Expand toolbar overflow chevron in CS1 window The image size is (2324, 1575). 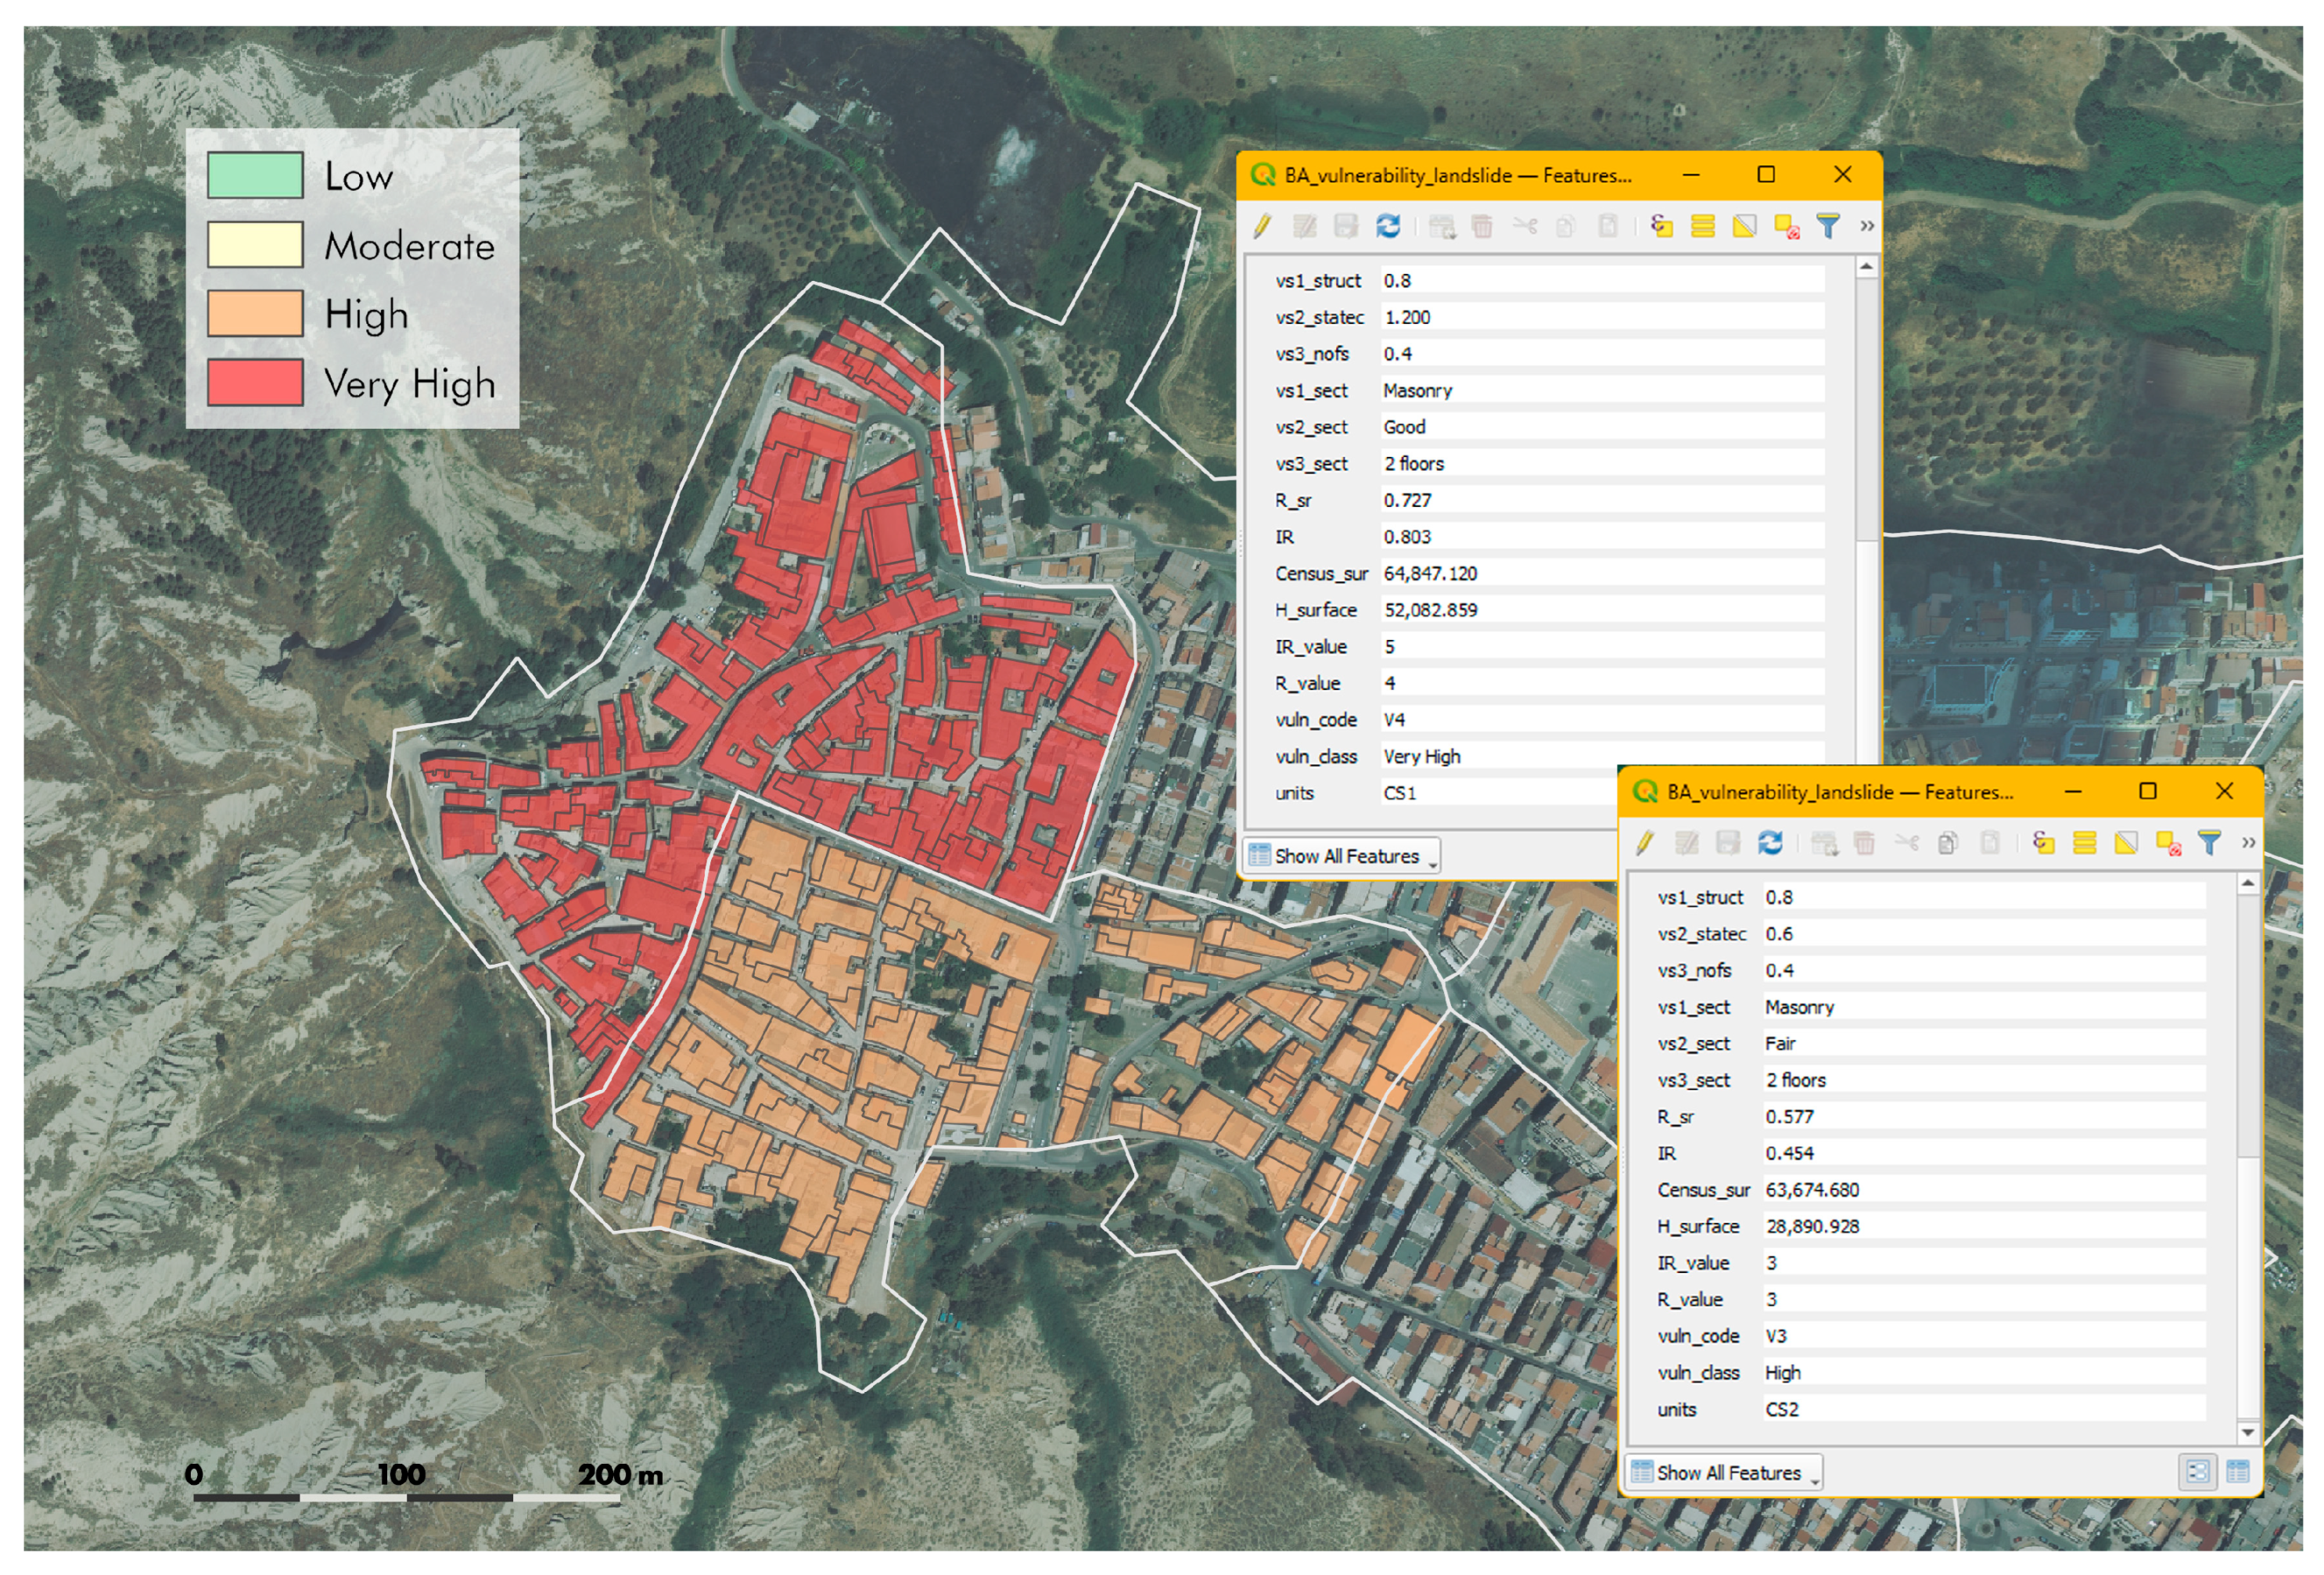(x=1866, y=226)
